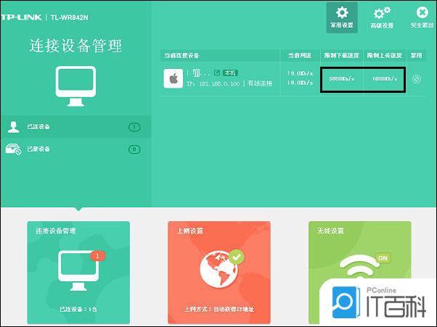Click the connected devices count badge
Image resolution: width=437 pixels, height=327 pixels.
134,127
